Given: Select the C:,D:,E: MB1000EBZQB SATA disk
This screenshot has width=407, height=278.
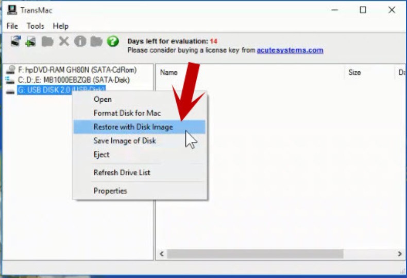Looking at the screenshot, I should 73,80.
